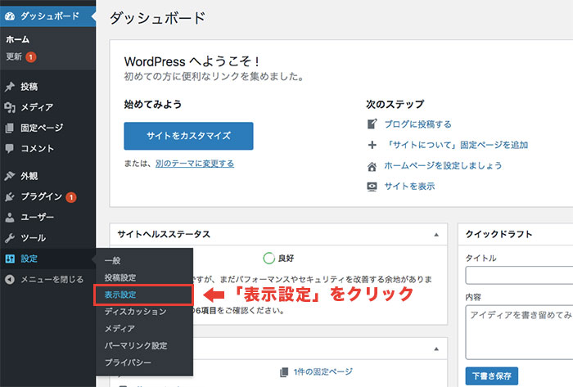
Task: Click the plus icon beside 固定ページを追加
Action: (372, 145)
